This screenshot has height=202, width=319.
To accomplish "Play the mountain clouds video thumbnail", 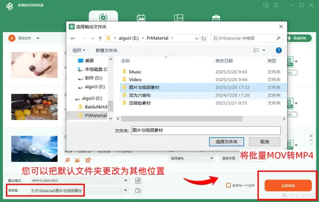I will [34, 149].
